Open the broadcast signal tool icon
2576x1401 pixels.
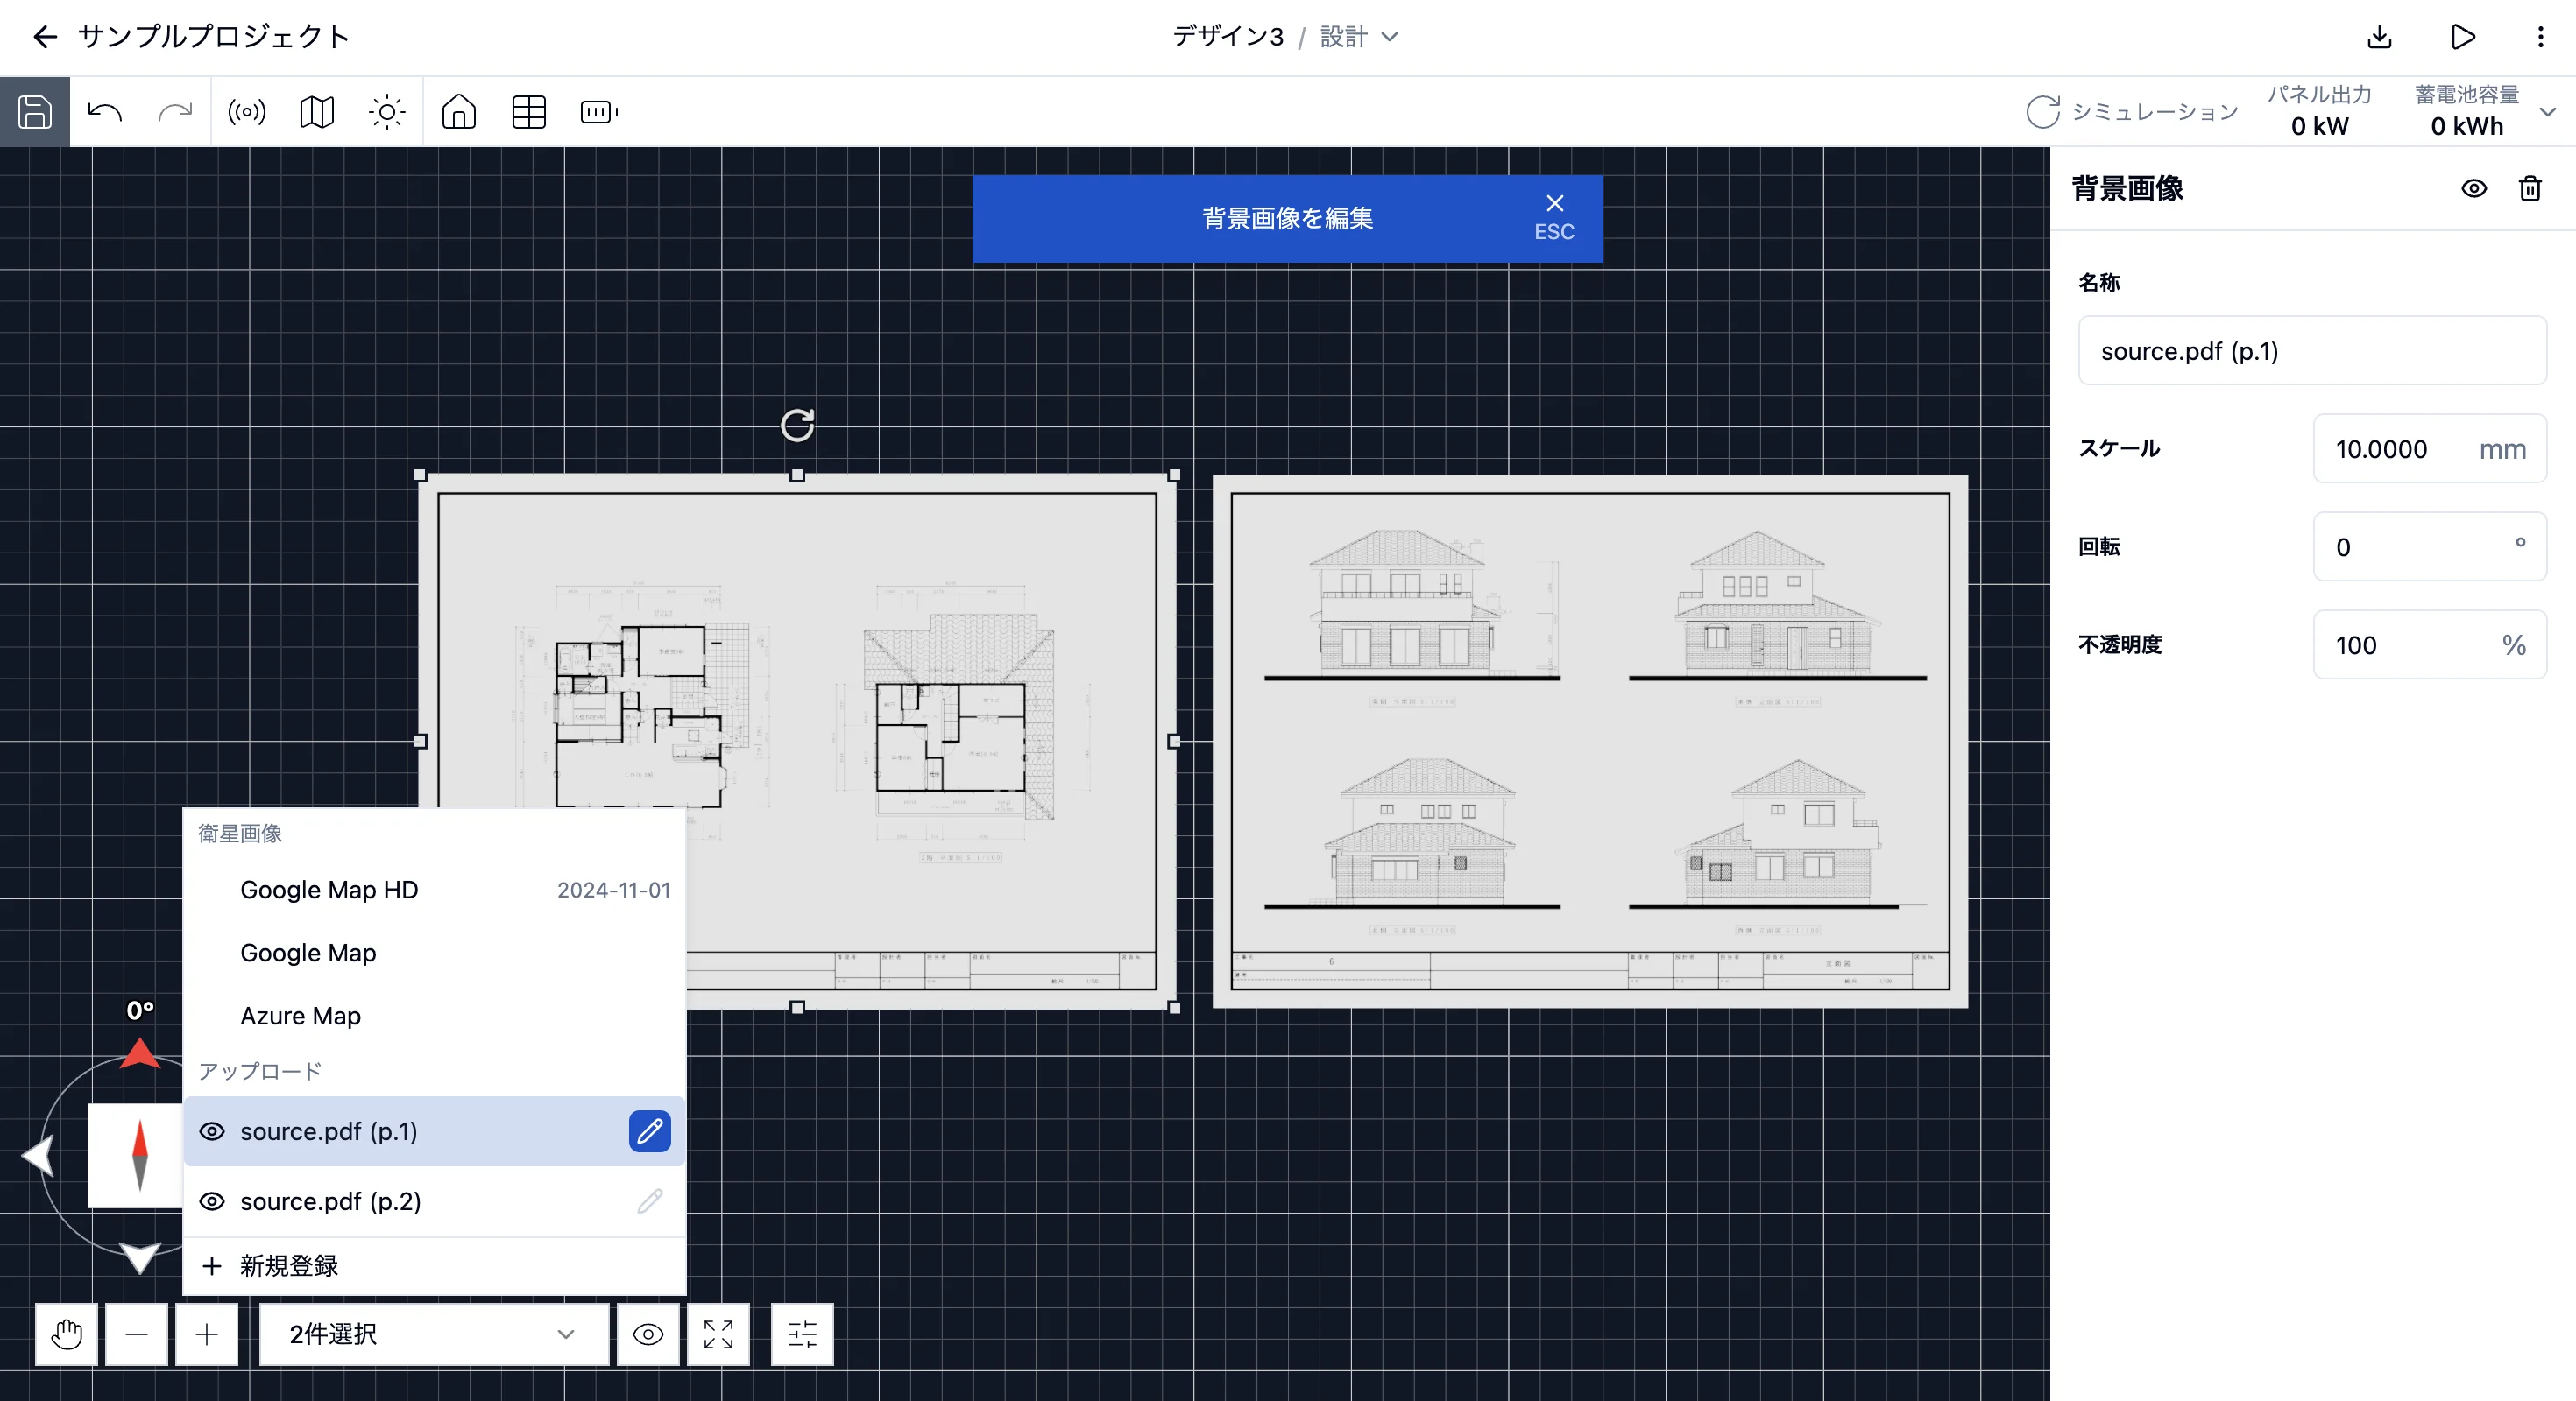pos(247,112)
